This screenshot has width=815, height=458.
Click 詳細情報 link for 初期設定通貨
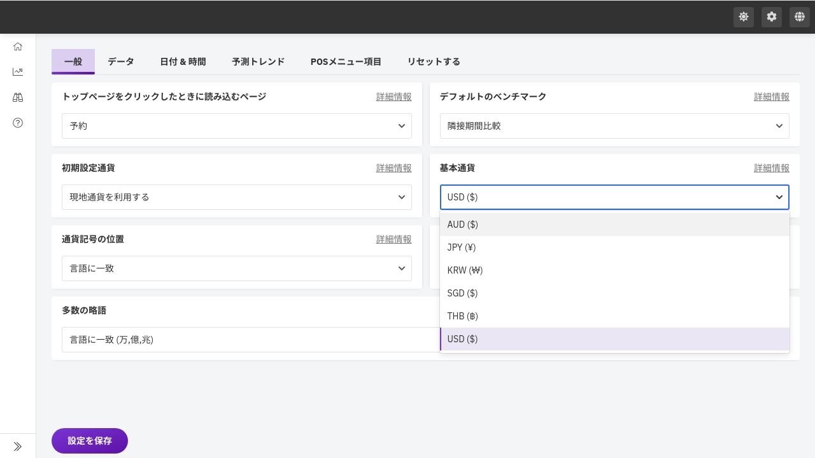click(393, 168)
